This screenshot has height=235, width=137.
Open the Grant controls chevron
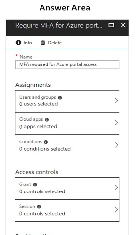point(116,187)
